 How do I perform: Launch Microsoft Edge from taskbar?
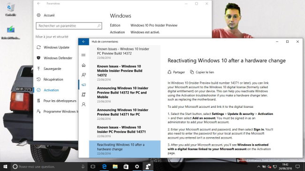tap(104, 166)
